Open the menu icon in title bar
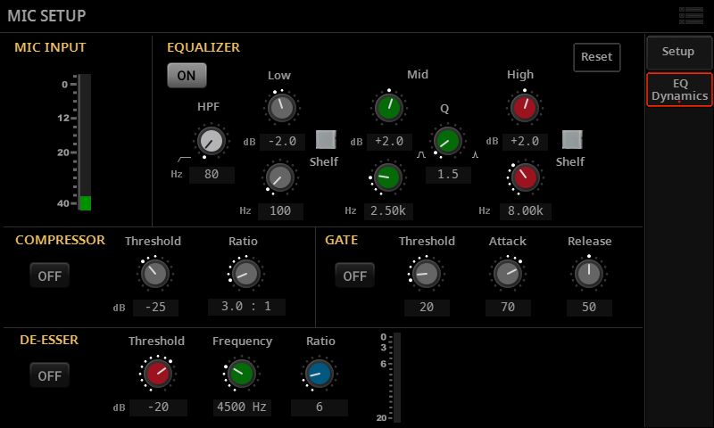 [691, 15]
